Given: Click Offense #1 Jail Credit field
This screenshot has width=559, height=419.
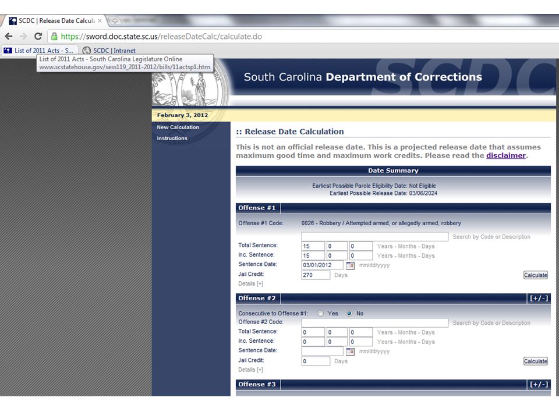Looking at the screenshot, I should [316, 275].
